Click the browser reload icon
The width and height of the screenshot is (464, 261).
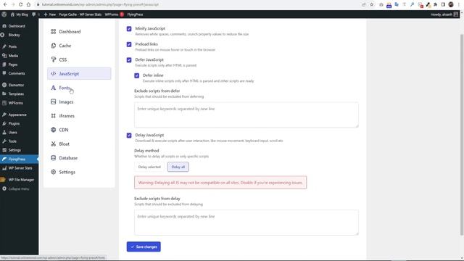pos(21,4)
